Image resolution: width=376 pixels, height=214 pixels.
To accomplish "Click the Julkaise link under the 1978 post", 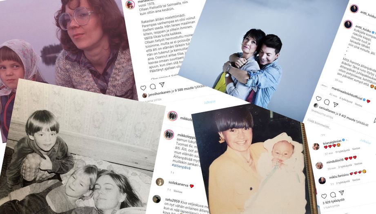I will point(209,102).
